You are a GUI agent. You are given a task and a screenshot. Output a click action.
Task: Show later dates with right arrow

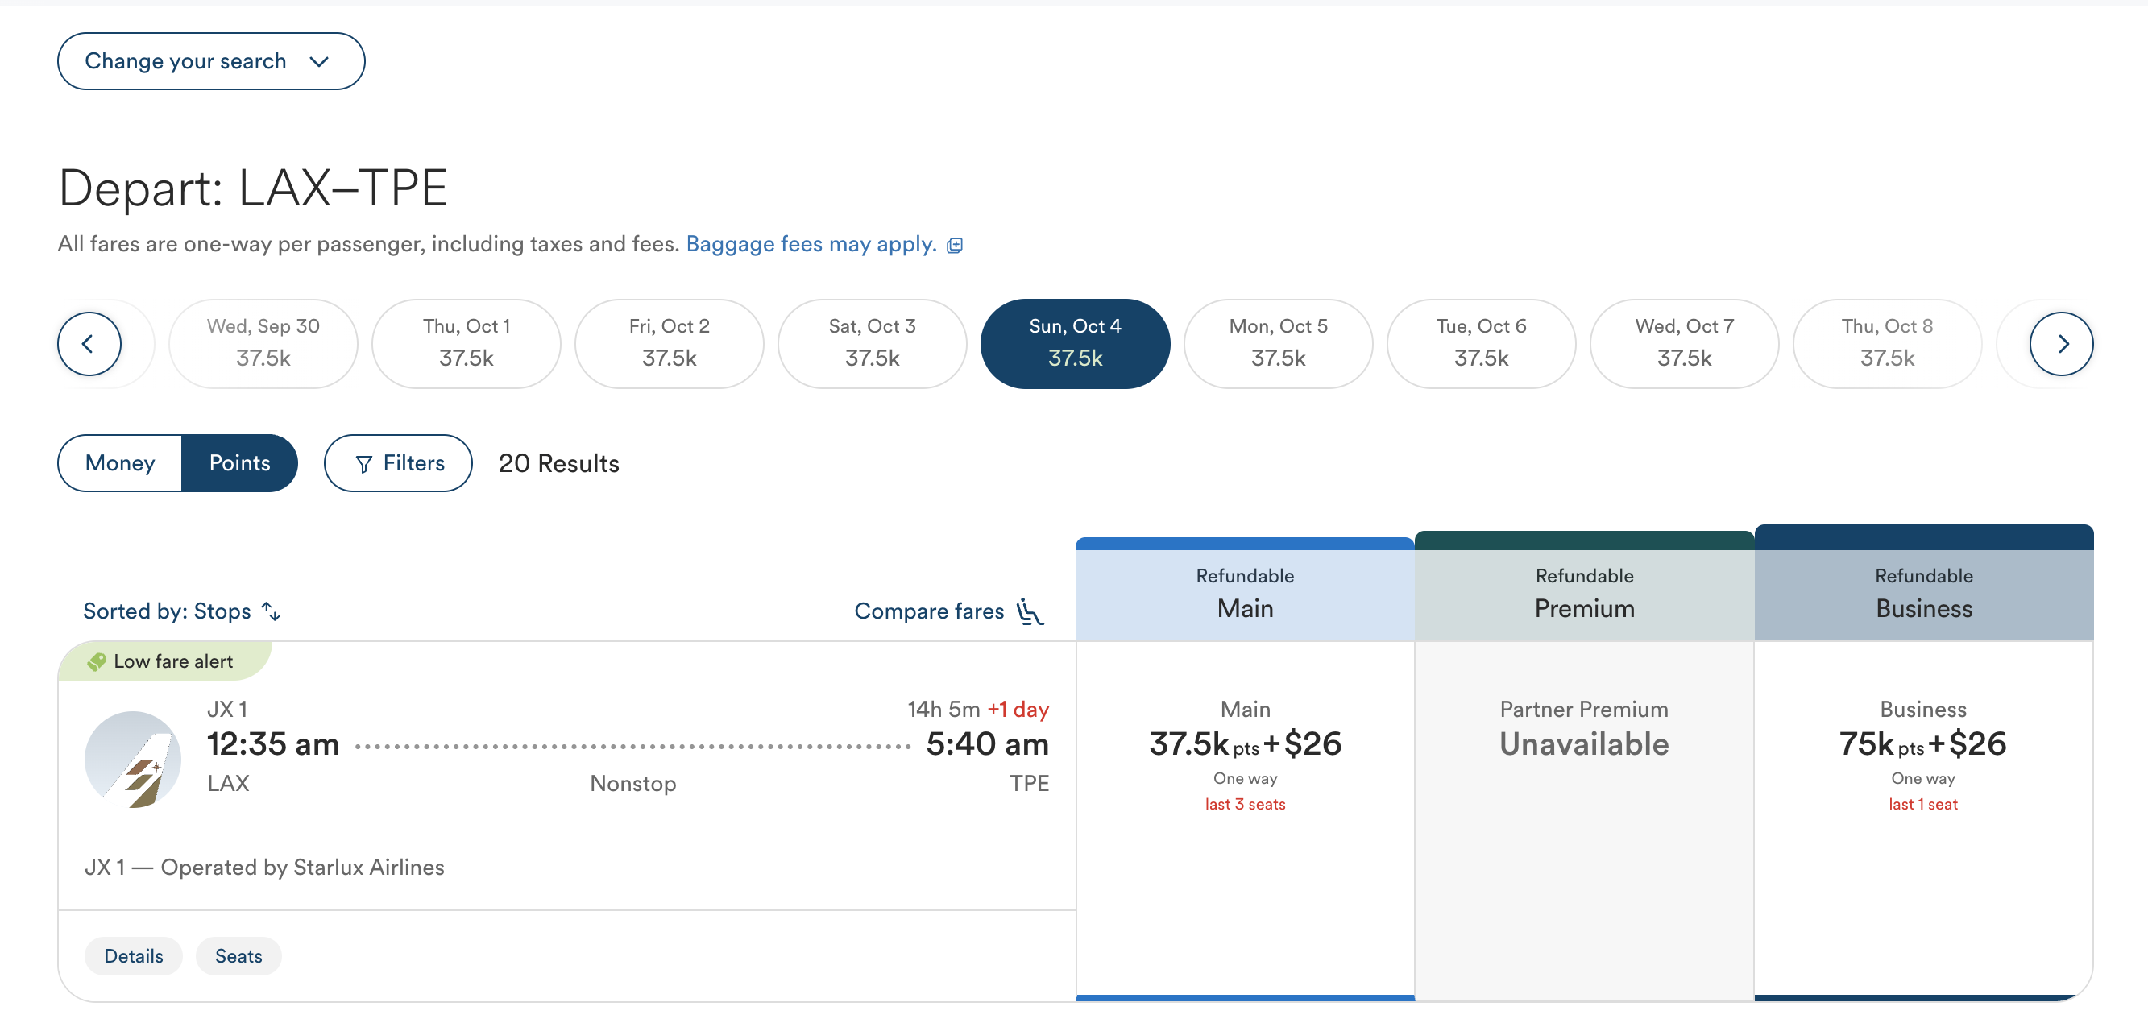[x=2061, y=343]
